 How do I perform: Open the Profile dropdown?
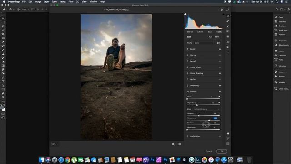[204, 43]
